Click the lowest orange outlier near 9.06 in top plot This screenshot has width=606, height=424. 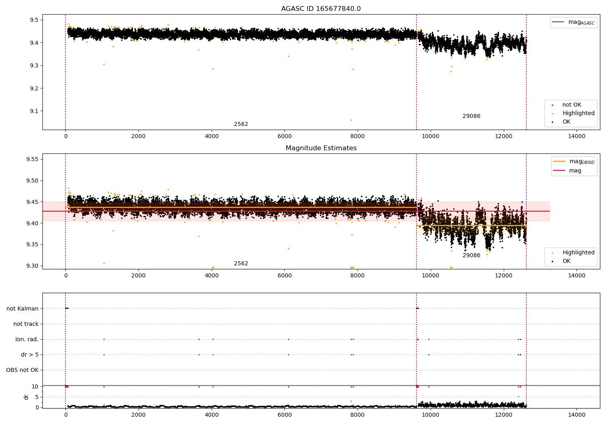351,120
